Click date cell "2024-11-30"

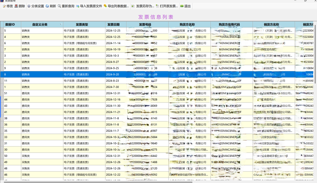(x=116, y=106)
